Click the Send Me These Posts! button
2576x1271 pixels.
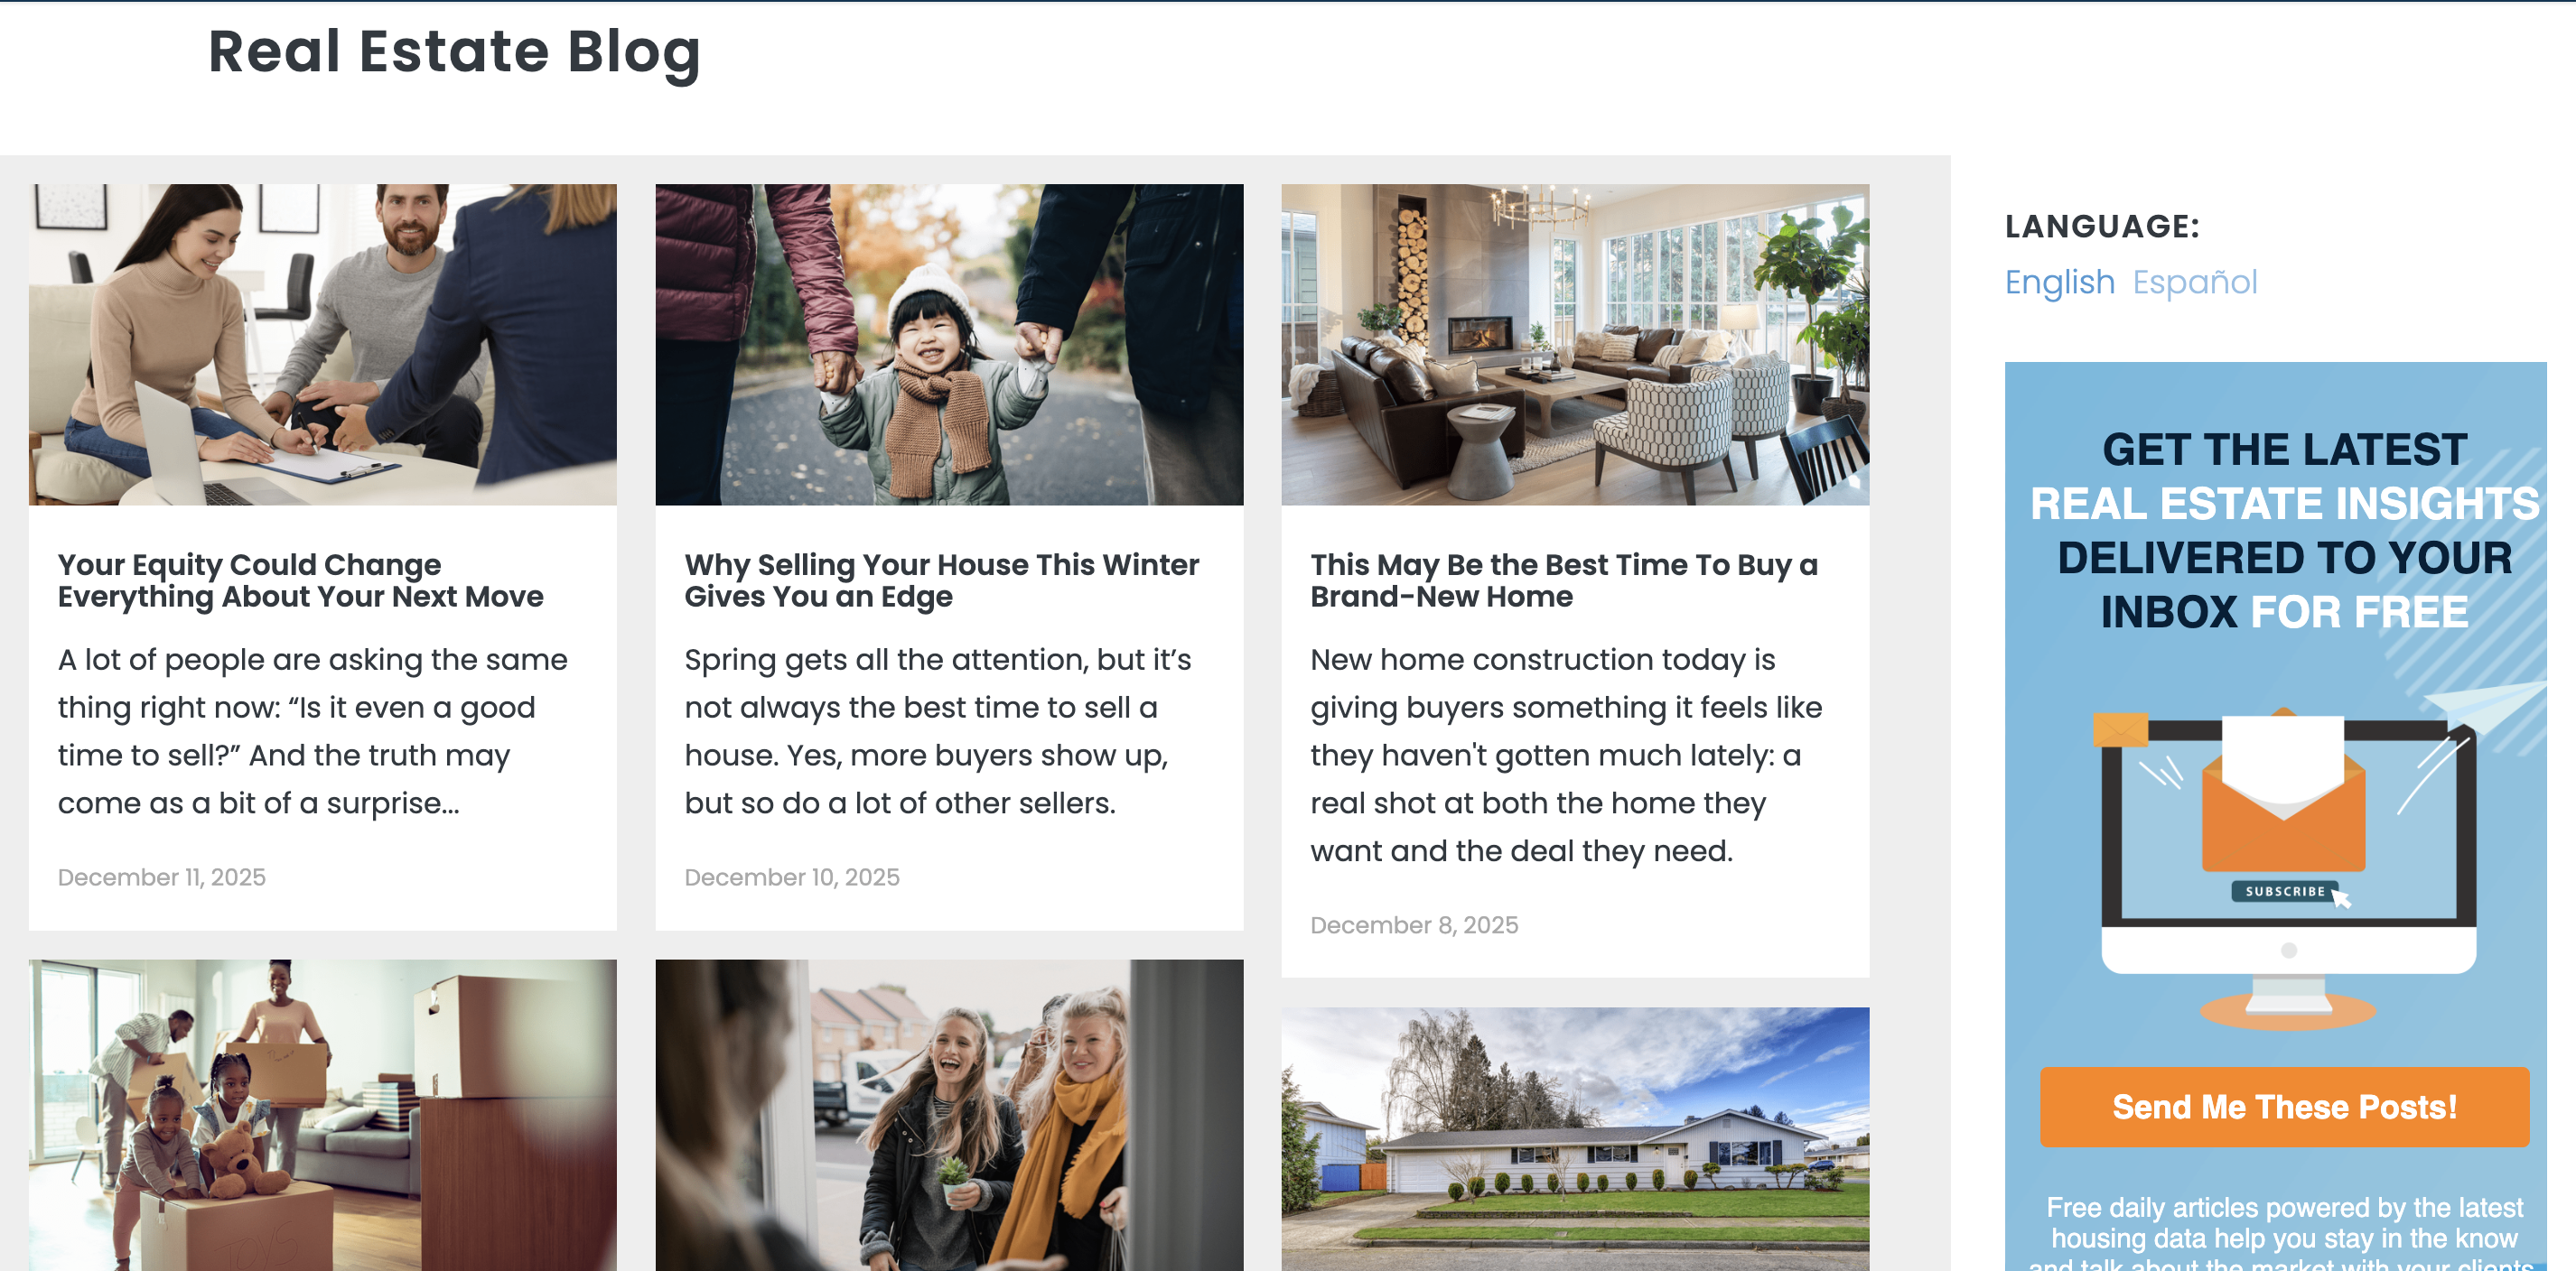click(x=2284, y=1107)
